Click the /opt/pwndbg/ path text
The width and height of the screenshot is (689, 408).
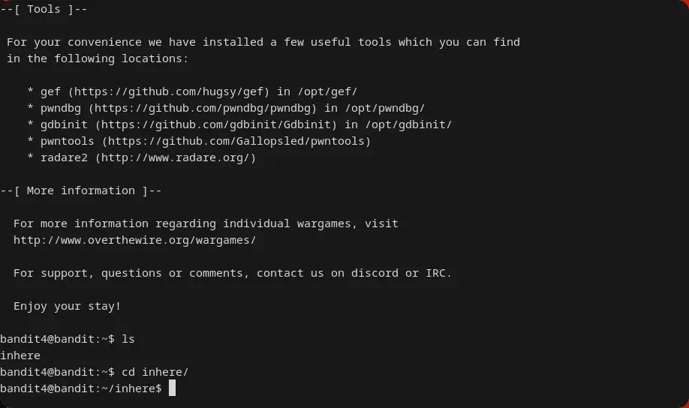coord(384,108)
